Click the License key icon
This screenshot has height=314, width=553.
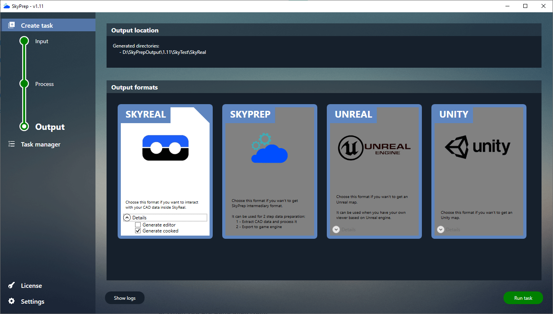(x=11, y=285)
